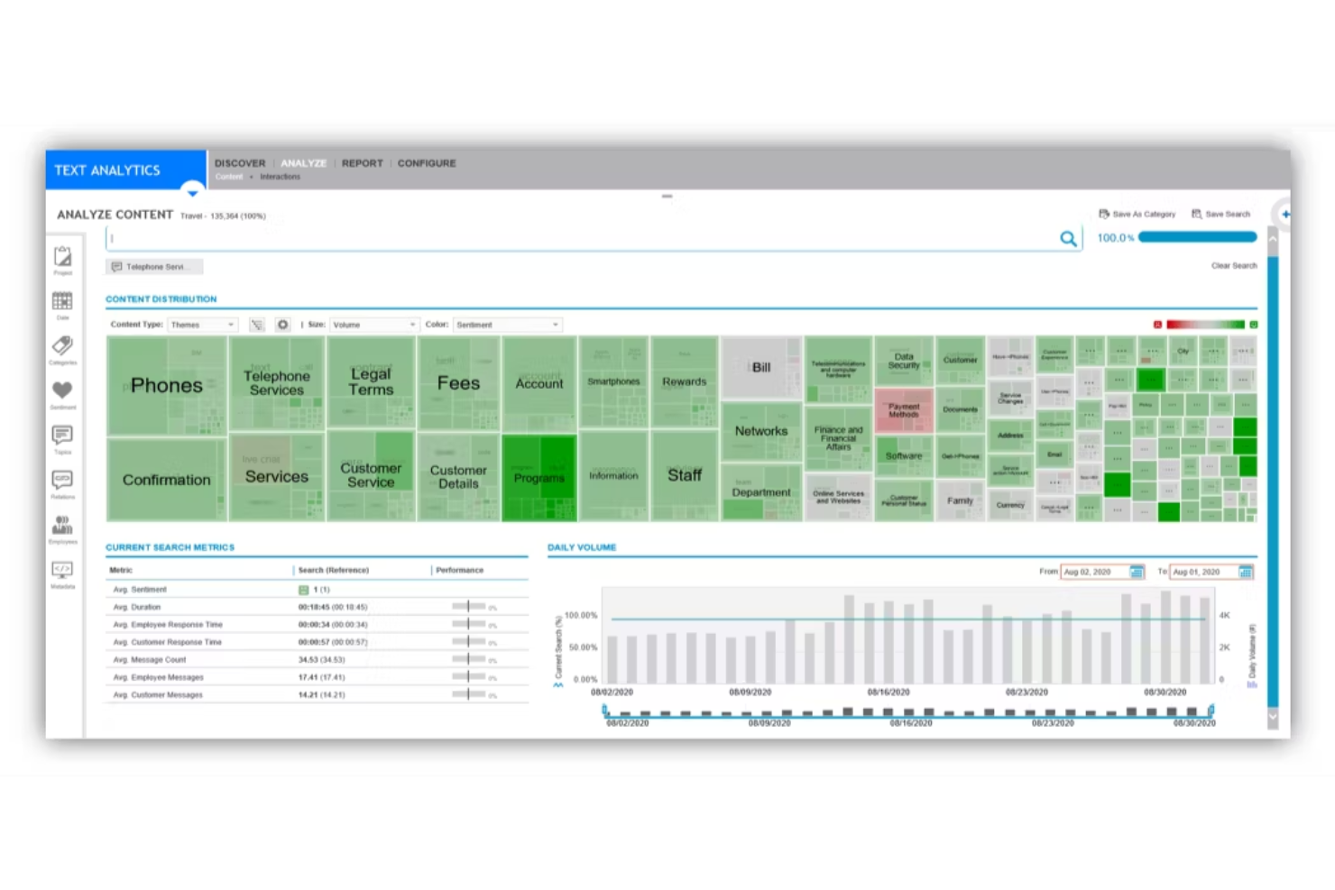Toggle the green end of the sentiment legend
The width and height of the screenshot is (1335, 890).
point(1254,324)
